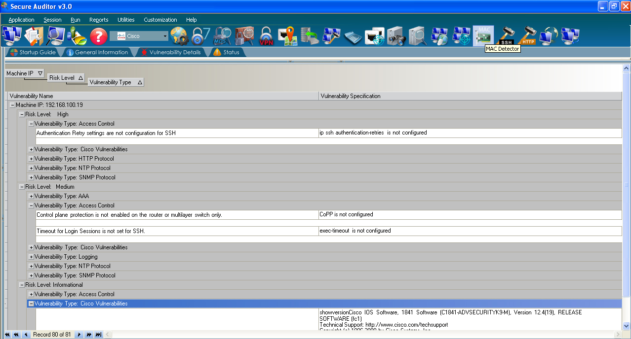Click the Machine IP grouping header
The height and width of the screenshot is (339, 631).
pos(25,73)
